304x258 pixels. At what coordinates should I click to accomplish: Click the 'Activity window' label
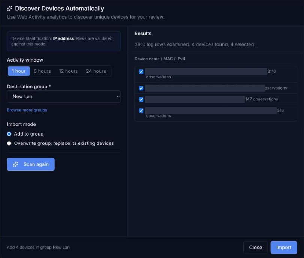[25, 60]
